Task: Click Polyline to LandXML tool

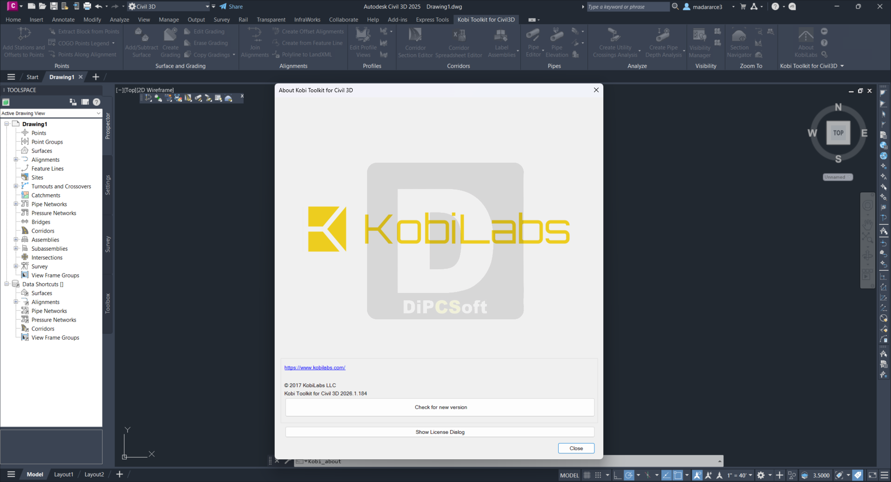Action: pos(302,55)
